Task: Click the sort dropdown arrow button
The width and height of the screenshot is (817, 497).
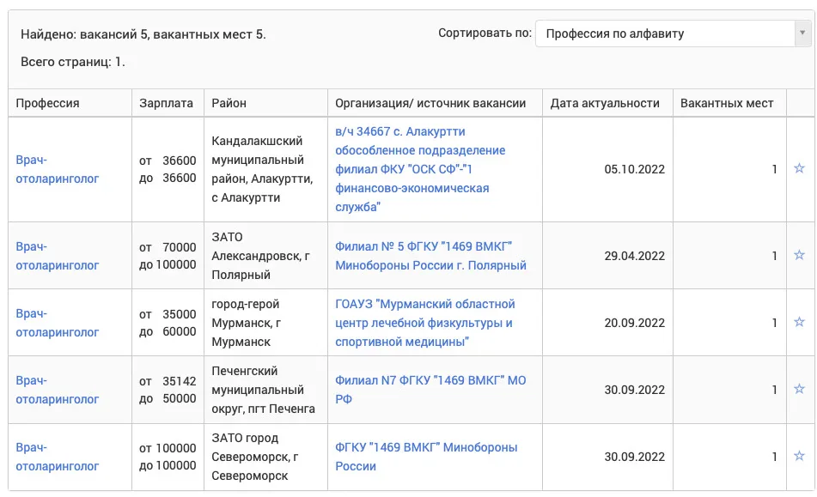Action: (802, 33)
